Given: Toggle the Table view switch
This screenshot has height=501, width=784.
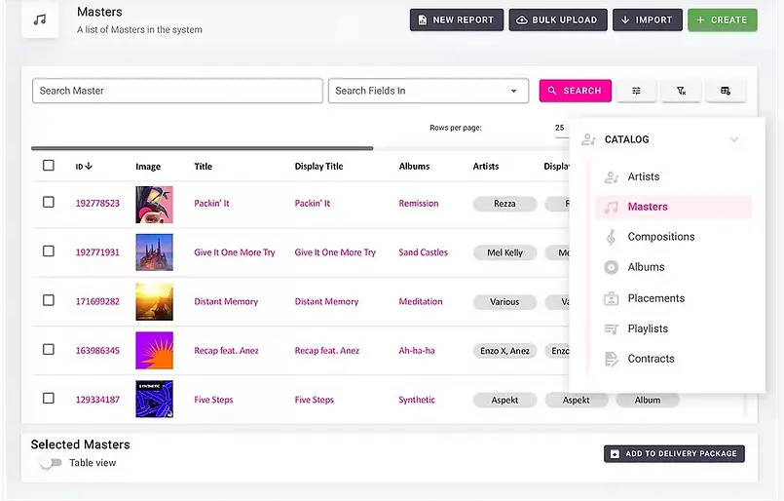Looking at the screenshot, I should click(51, 463).
